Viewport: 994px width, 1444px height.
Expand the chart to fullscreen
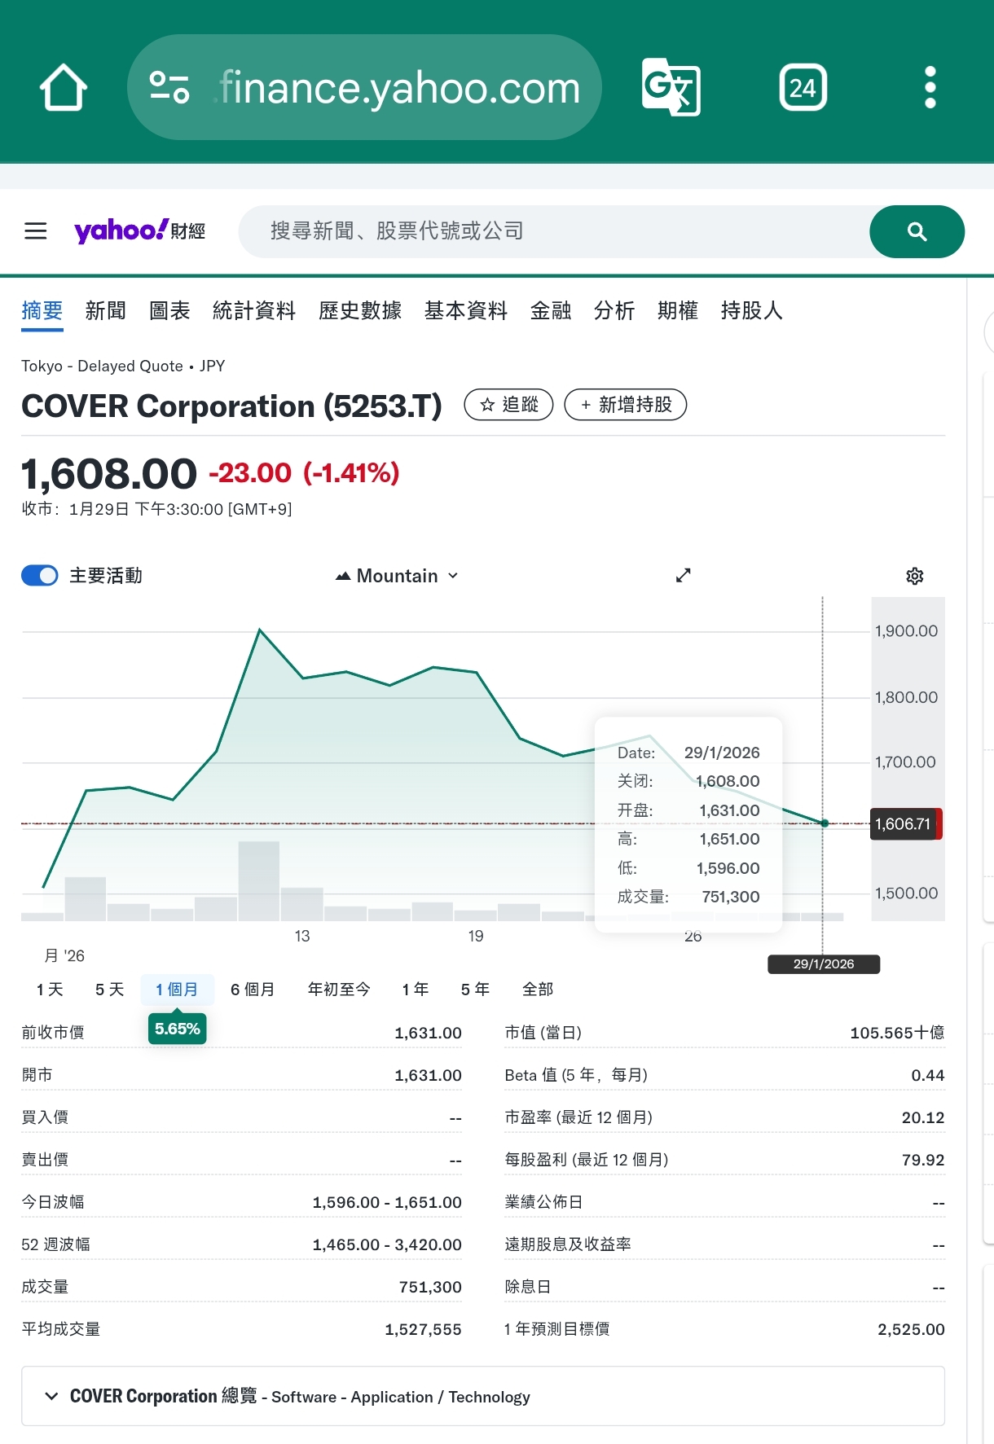tap(683, 576)
